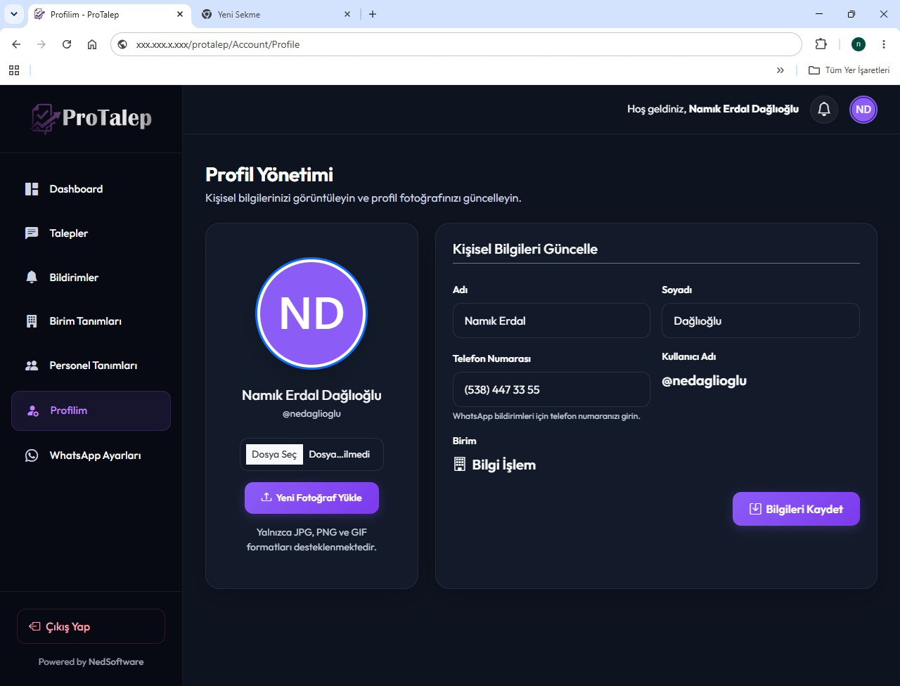
Task: Click the @nedaglioglu handle under the avatar
Action: [x=311, y=414]
